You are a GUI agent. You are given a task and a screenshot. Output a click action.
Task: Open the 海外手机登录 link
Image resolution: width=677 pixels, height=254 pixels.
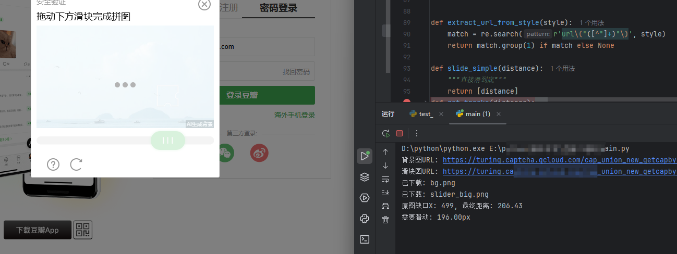(295, 115)
